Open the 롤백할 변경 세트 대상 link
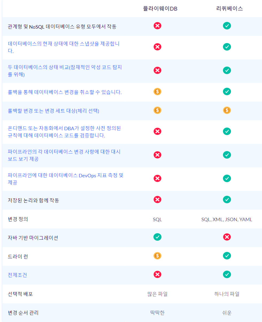 click(x=53, y=111)
